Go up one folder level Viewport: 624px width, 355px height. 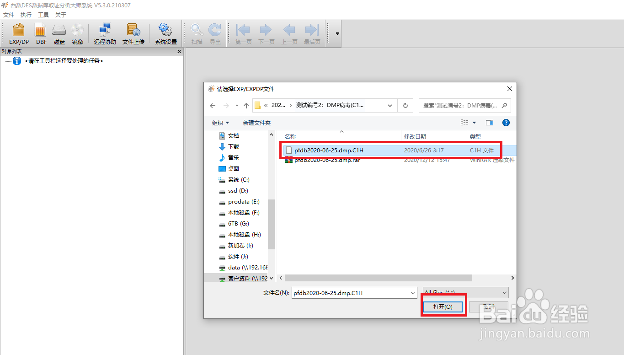(x=246, y=106)
